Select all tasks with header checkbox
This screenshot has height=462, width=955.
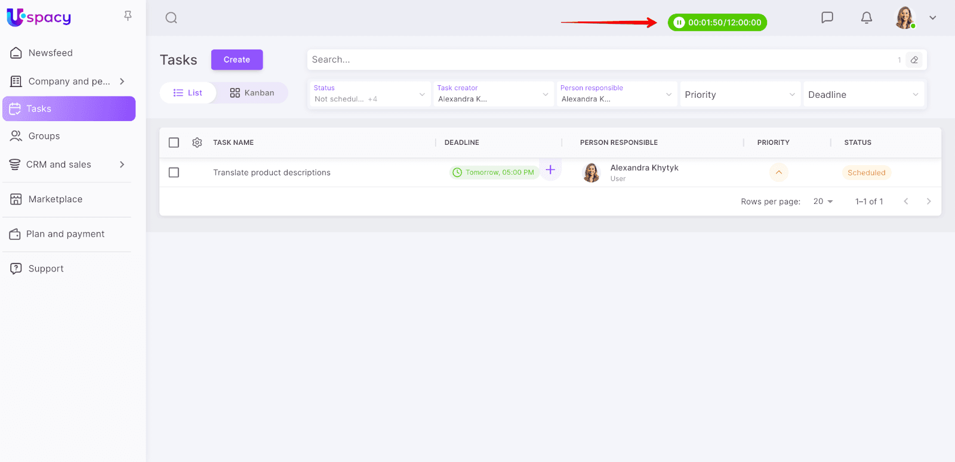pyautogui.click(x=174, y=142)
